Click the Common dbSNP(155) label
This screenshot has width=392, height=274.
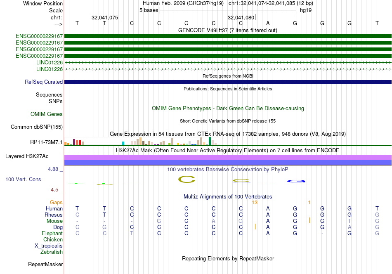tap(36, 127)
